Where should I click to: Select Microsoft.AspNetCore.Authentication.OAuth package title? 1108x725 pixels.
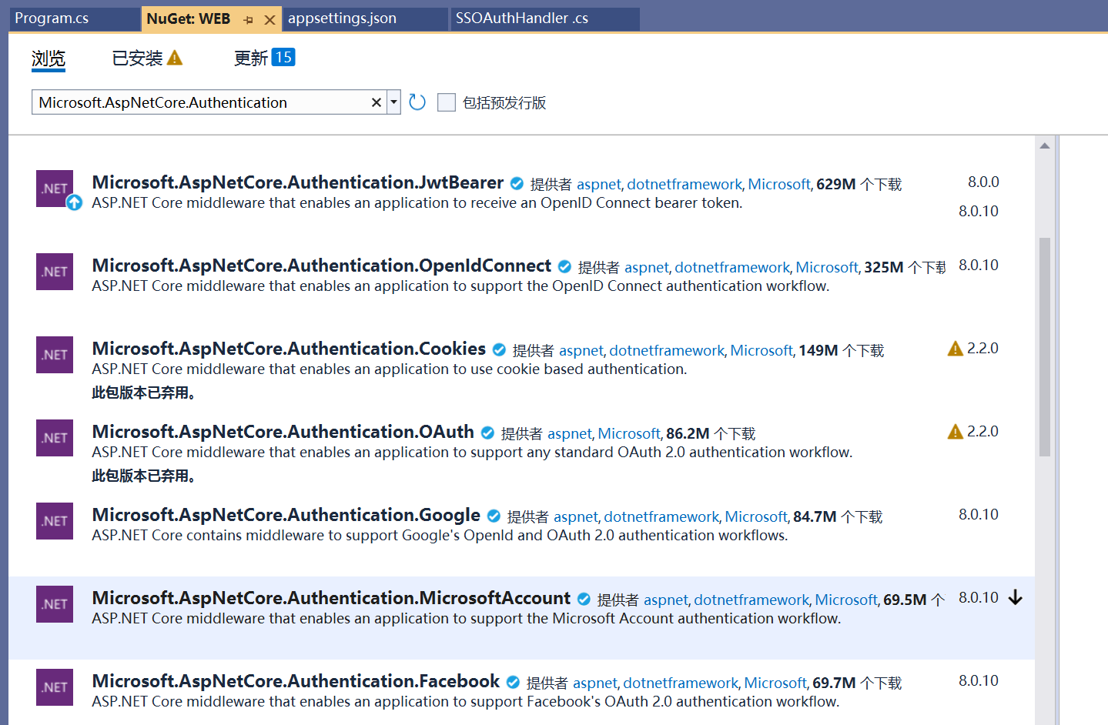click(283, 432)
